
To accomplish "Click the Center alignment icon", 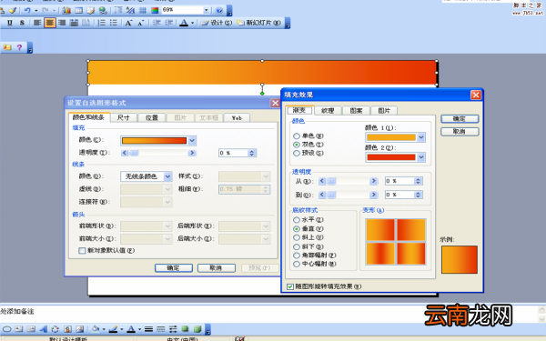I will 50,23.
